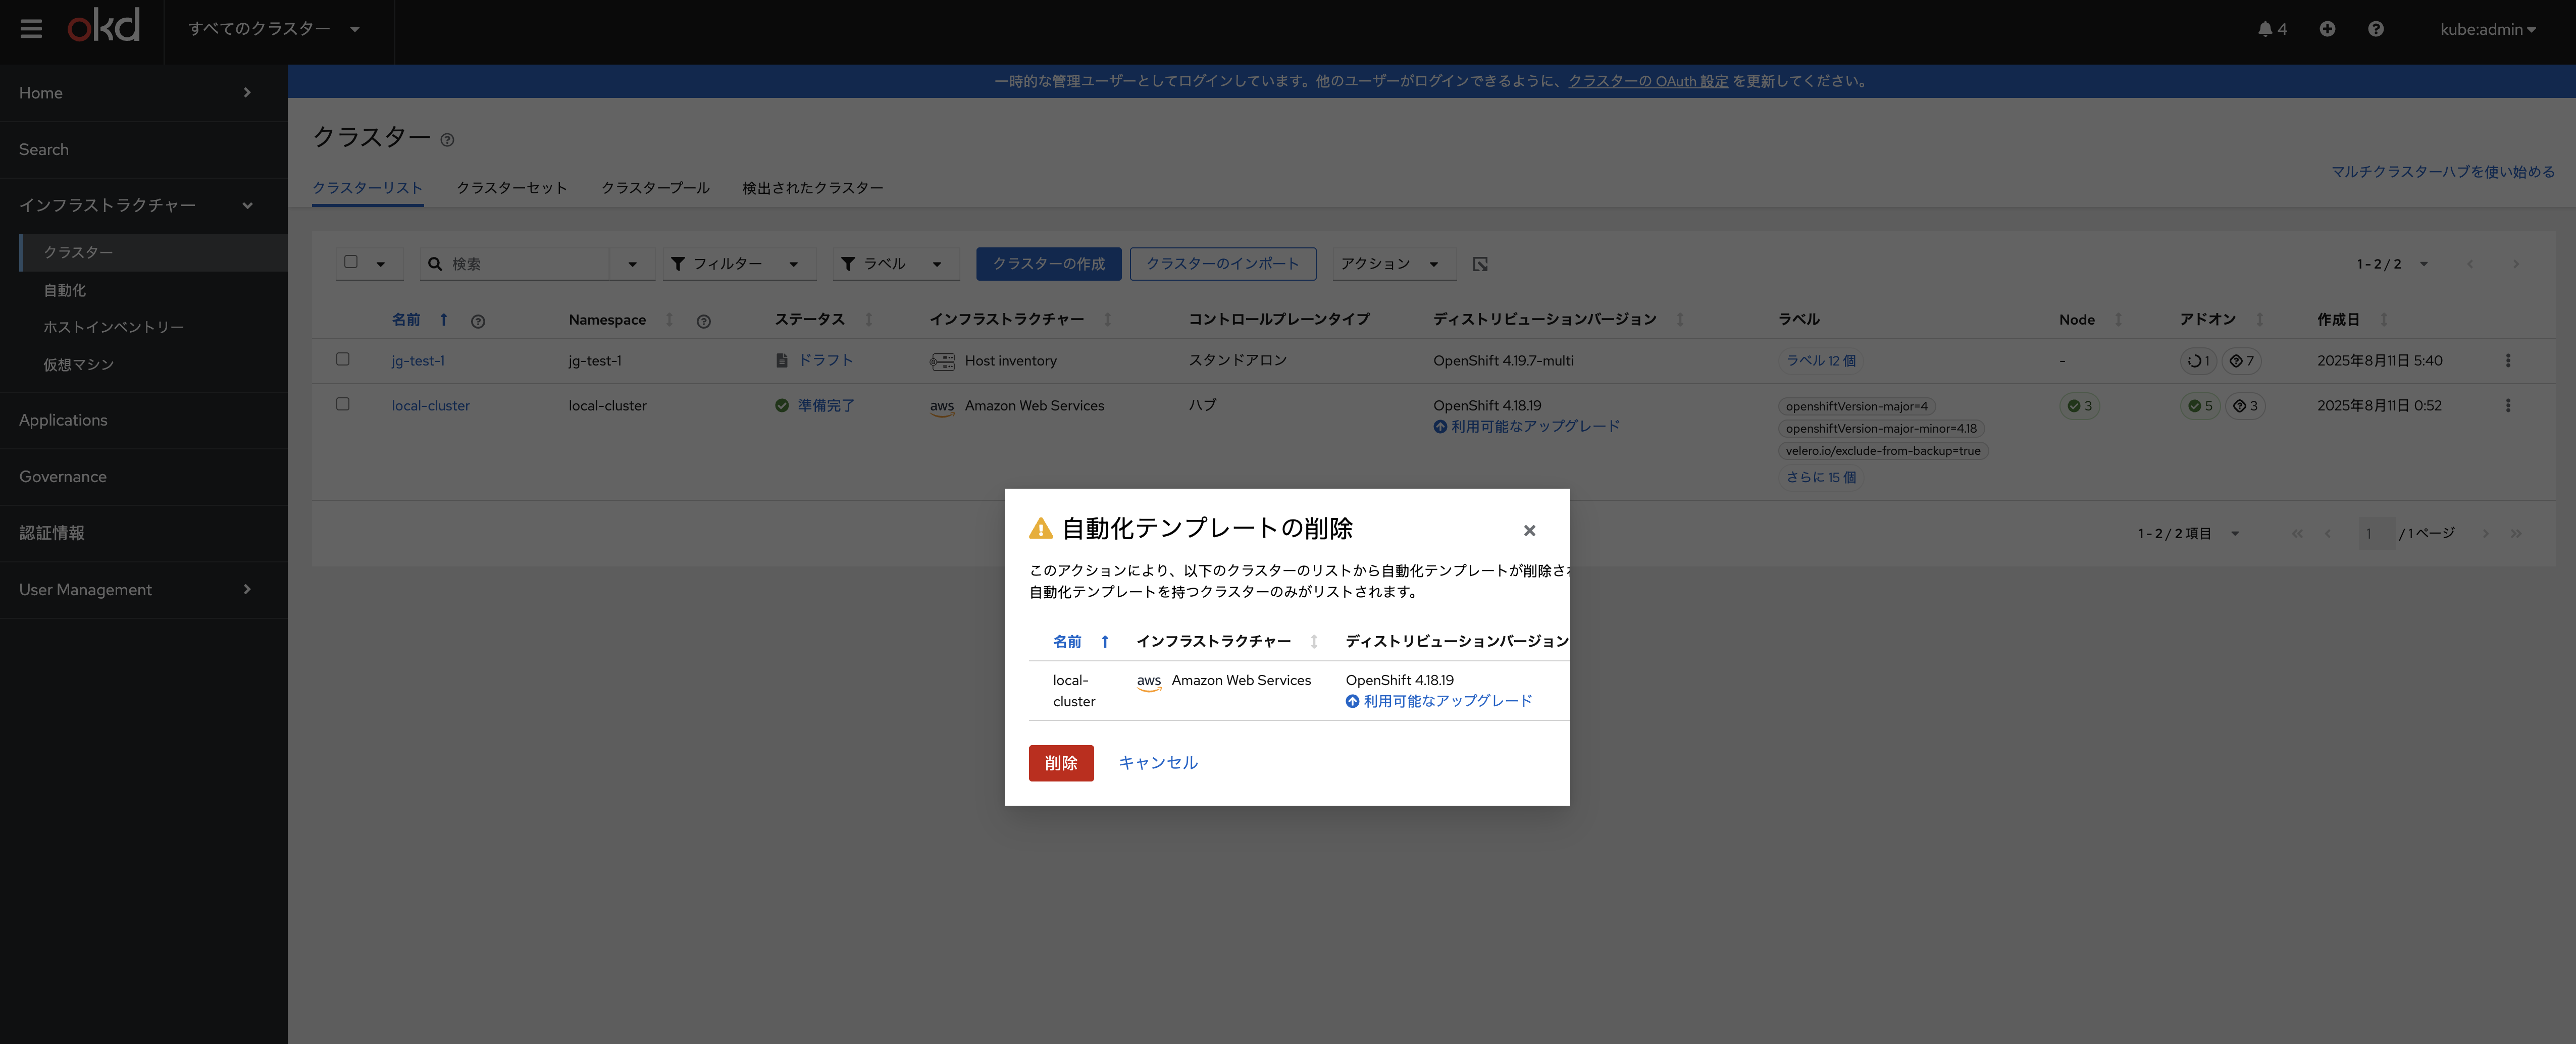Switch to the クラスタープール tab
Screen dimensions: 2576x1044
click(x=655, y=188)
